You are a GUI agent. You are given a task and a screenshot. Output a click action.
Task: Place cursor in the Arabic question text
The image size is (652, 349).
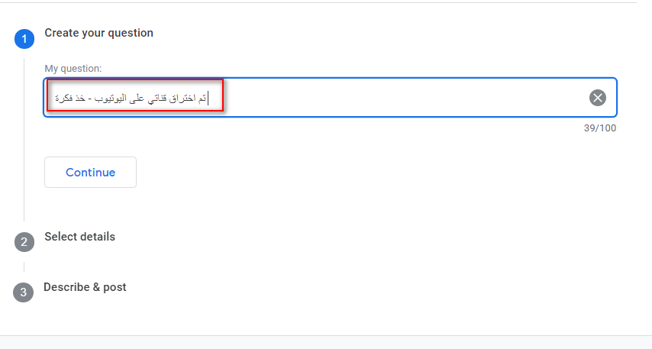tap(131, 99)
